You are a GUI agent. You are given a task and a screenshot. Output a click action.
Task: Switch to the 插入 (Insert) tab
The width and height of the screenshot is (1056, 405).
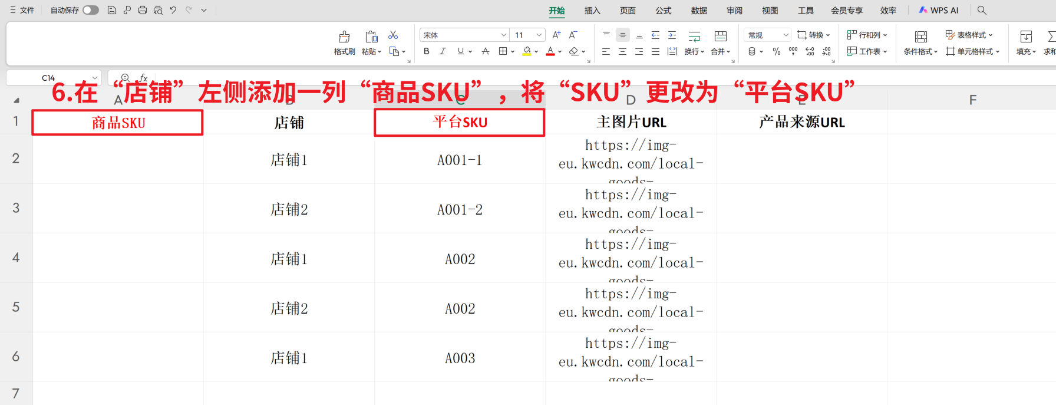coord(592,11)
